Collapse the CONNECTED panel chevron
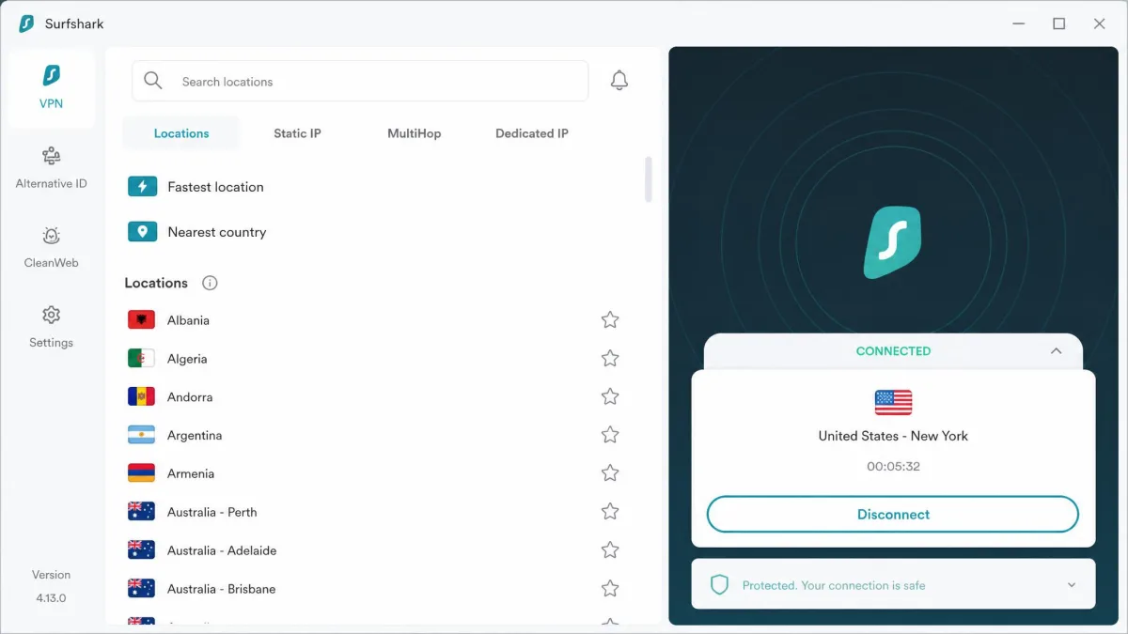This screenshot has height=634, width=1128. tap(1056, 351)
